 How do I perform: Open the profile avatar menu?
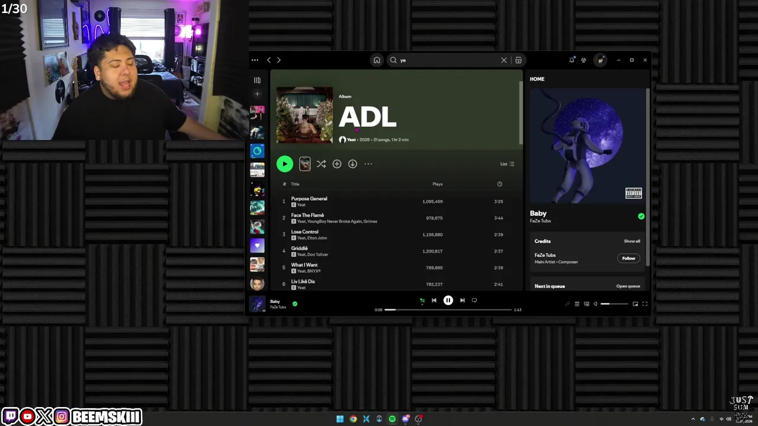[600, 60]
